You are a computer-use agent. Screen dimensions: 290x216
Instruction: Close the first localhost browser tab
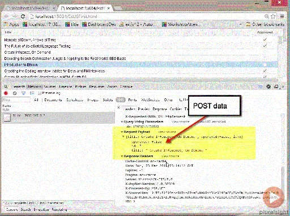[x=54, y=8]
